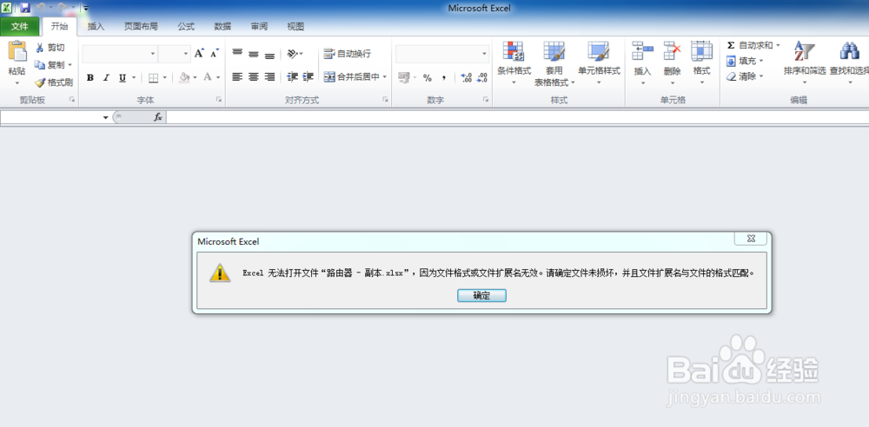Viewport: 869px width, 427px height.
Task: Open the 清除 clear menu
Action: 745,76
